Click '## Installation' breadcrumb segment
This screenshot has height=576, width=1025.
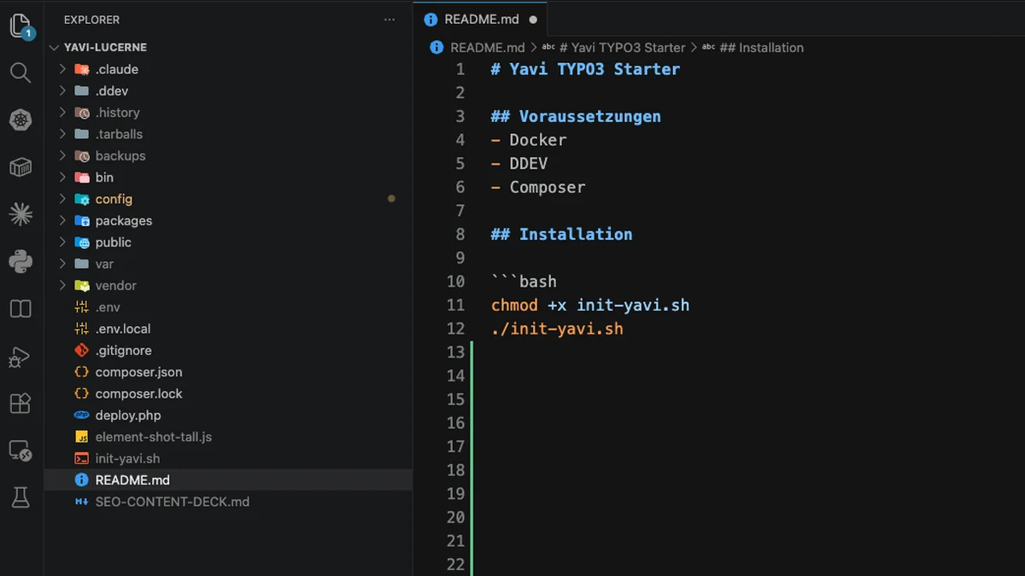(761, 48)
